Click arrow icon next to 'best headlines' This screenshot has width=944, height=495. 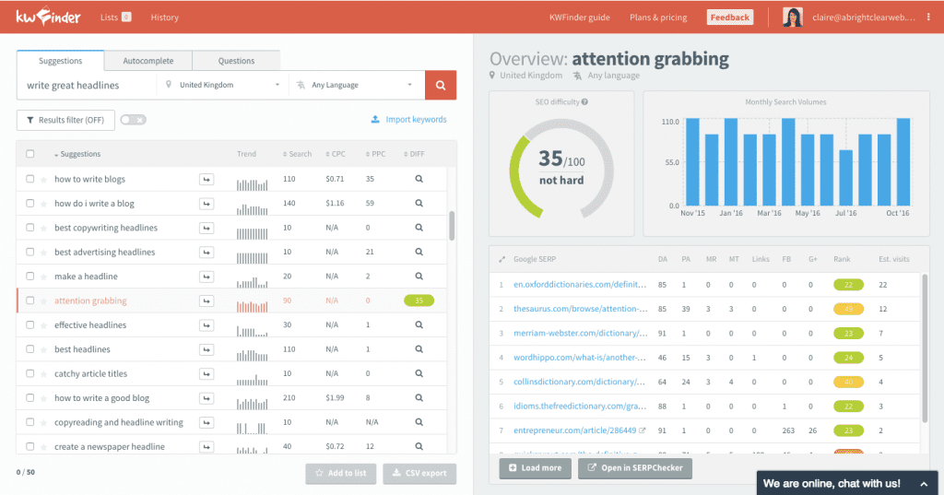(206, 349)
